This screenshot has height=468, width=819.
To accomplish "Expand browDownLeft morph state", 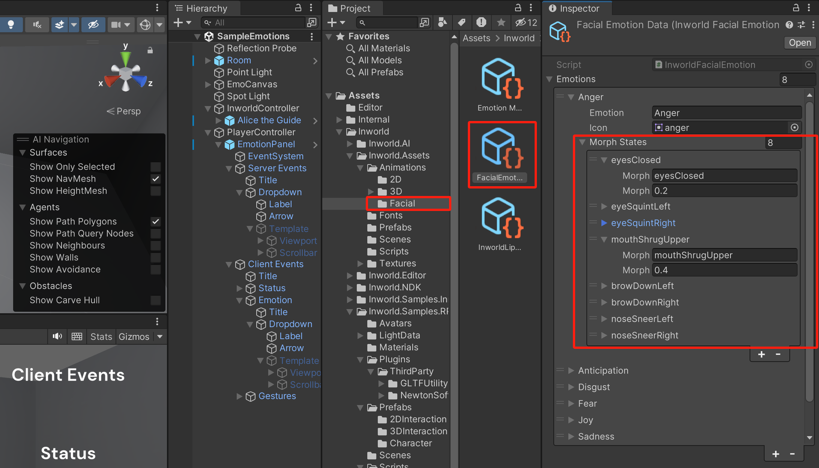I will click(604, 286).
